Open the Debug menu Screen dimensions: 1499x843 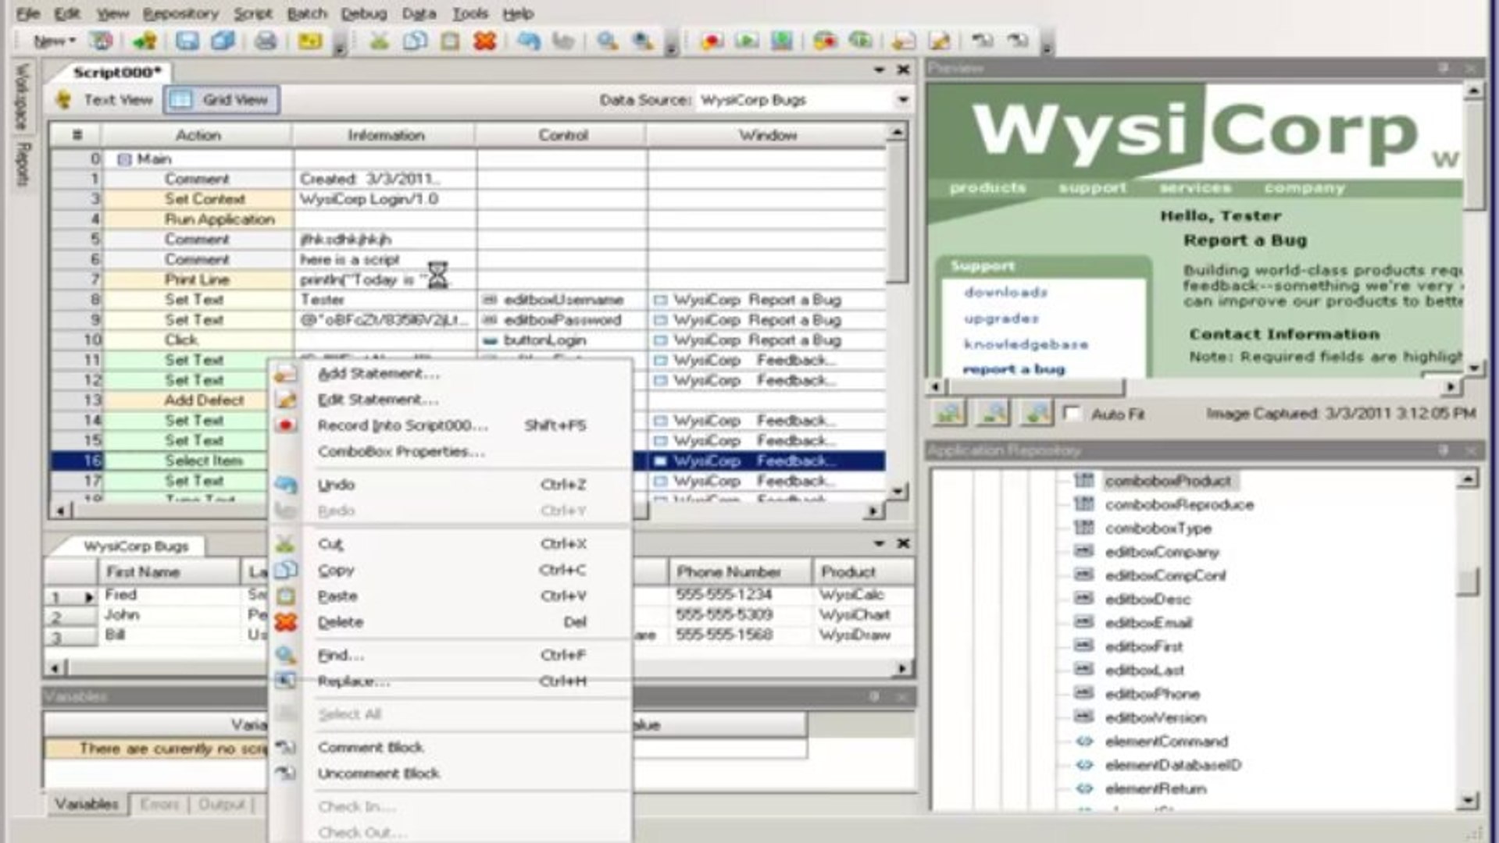tap(363, 13)
